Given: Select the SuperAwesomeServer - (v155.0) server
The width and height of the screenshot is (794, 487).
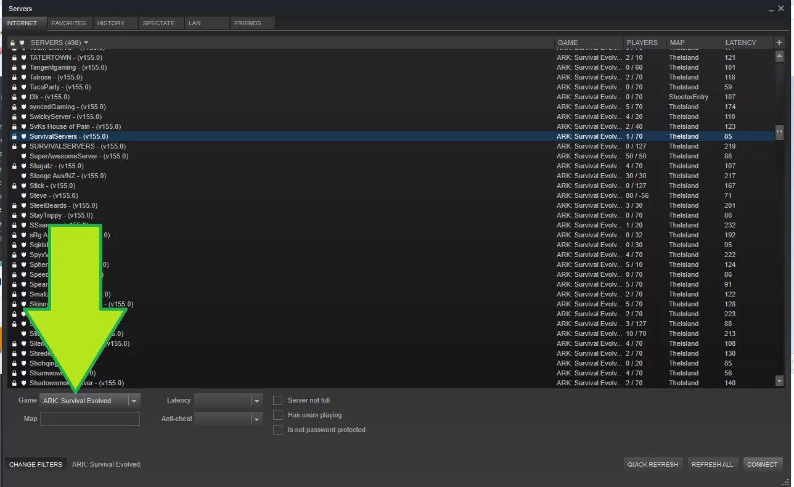Looking at the screenshot, I should click(391, 156).
